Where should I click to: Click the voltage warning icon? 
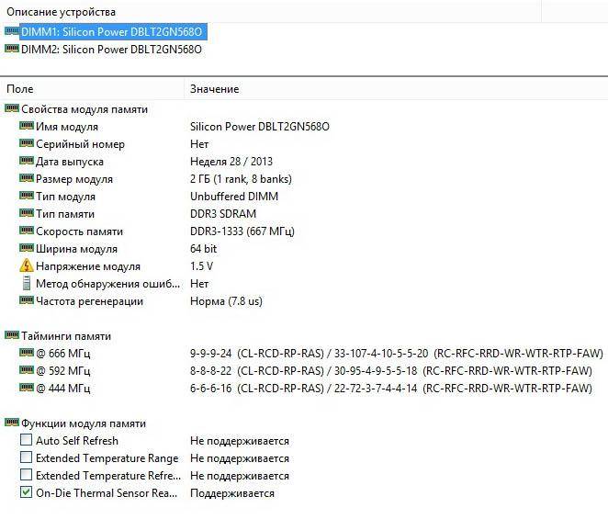point(27,266)
